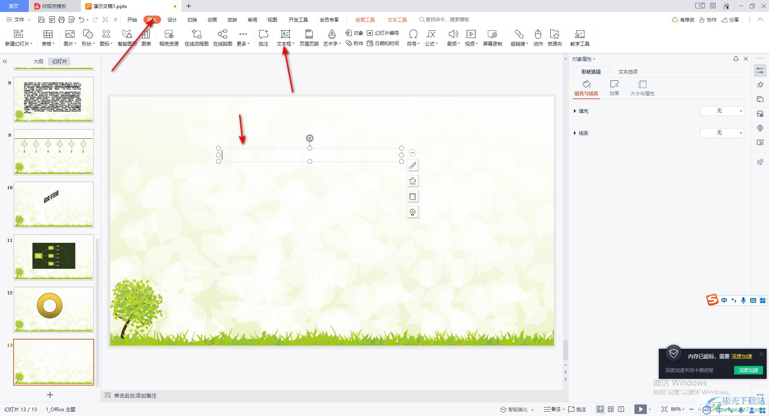Open the Icon library
The image size is (769, 416).
click(106, 38)
